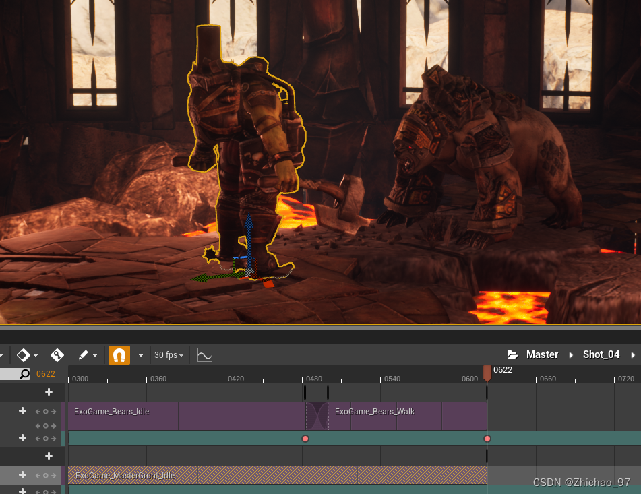Add key circle on ExoGame_MasterGrunt_Idle row
The image size is (641, 494).
(x=46, y=476)
